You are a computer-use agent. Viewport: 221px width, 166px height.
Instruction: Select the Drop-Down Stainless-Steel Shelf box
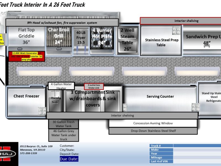[x=153, y=131]
